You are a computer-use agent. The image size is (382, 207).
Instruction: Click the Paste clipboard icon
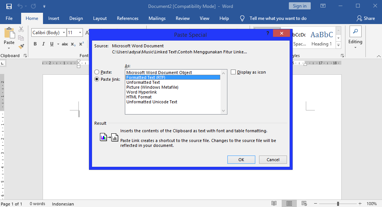tap(9, 33)
